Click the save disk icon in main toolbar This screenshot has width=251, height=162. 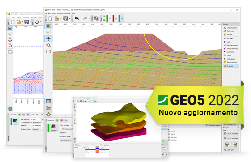[65, 18]
